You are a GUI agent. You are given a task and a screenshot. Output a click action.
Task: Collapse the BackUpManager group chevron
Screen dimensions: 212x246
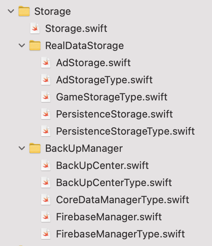pyautogui.click(x=22, y=148)
